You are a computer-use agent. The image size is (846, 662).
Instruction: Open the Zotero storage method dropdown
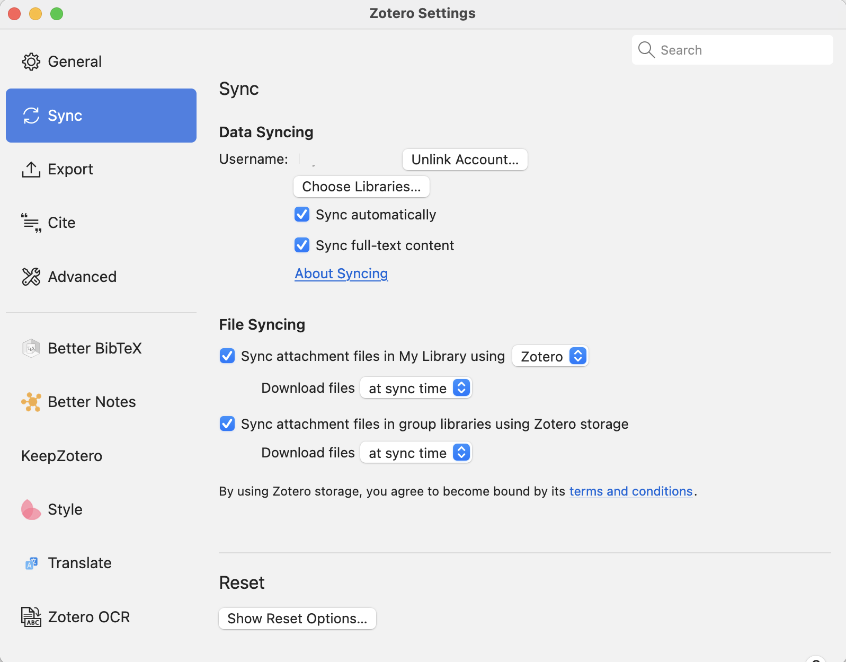coord(550,356)
